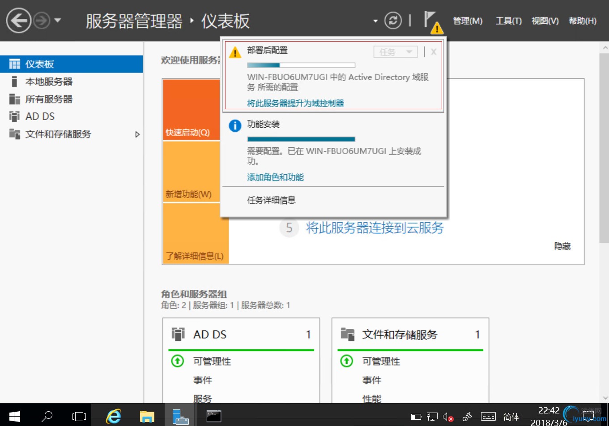The height and width of the screenshot is (426, 609).
Task: Click the battery icon in the system tray
Action: point(416,417)
